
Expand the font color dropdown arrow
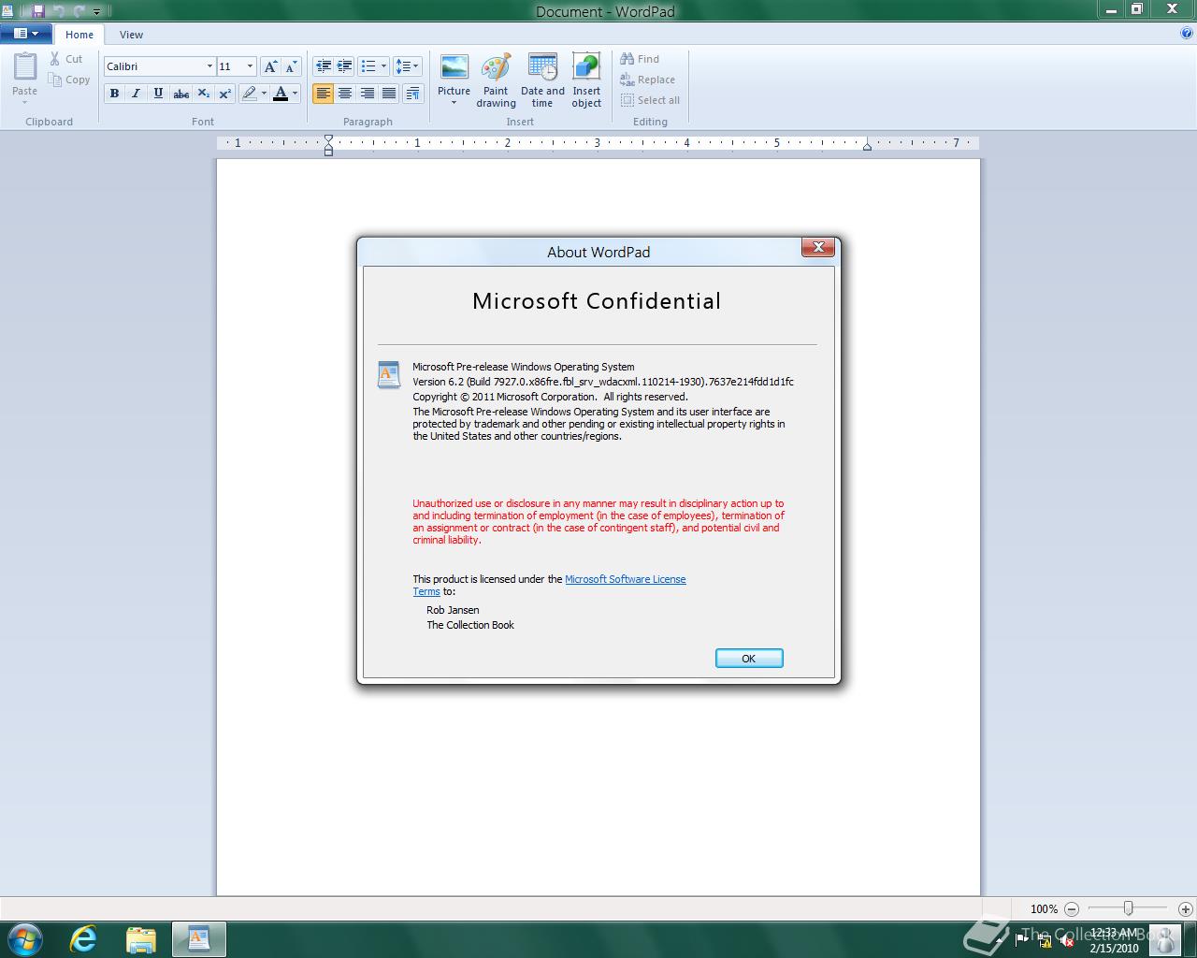pyautogui.click(x=295, y=93)
